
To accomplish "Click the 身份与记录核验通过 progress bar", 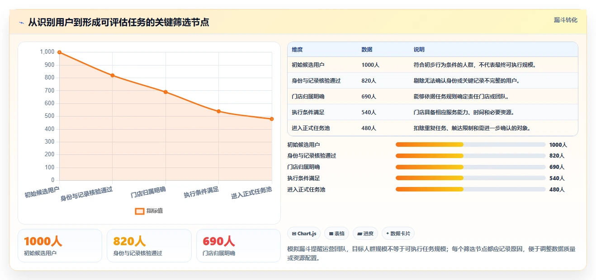I will click(470, 156).
